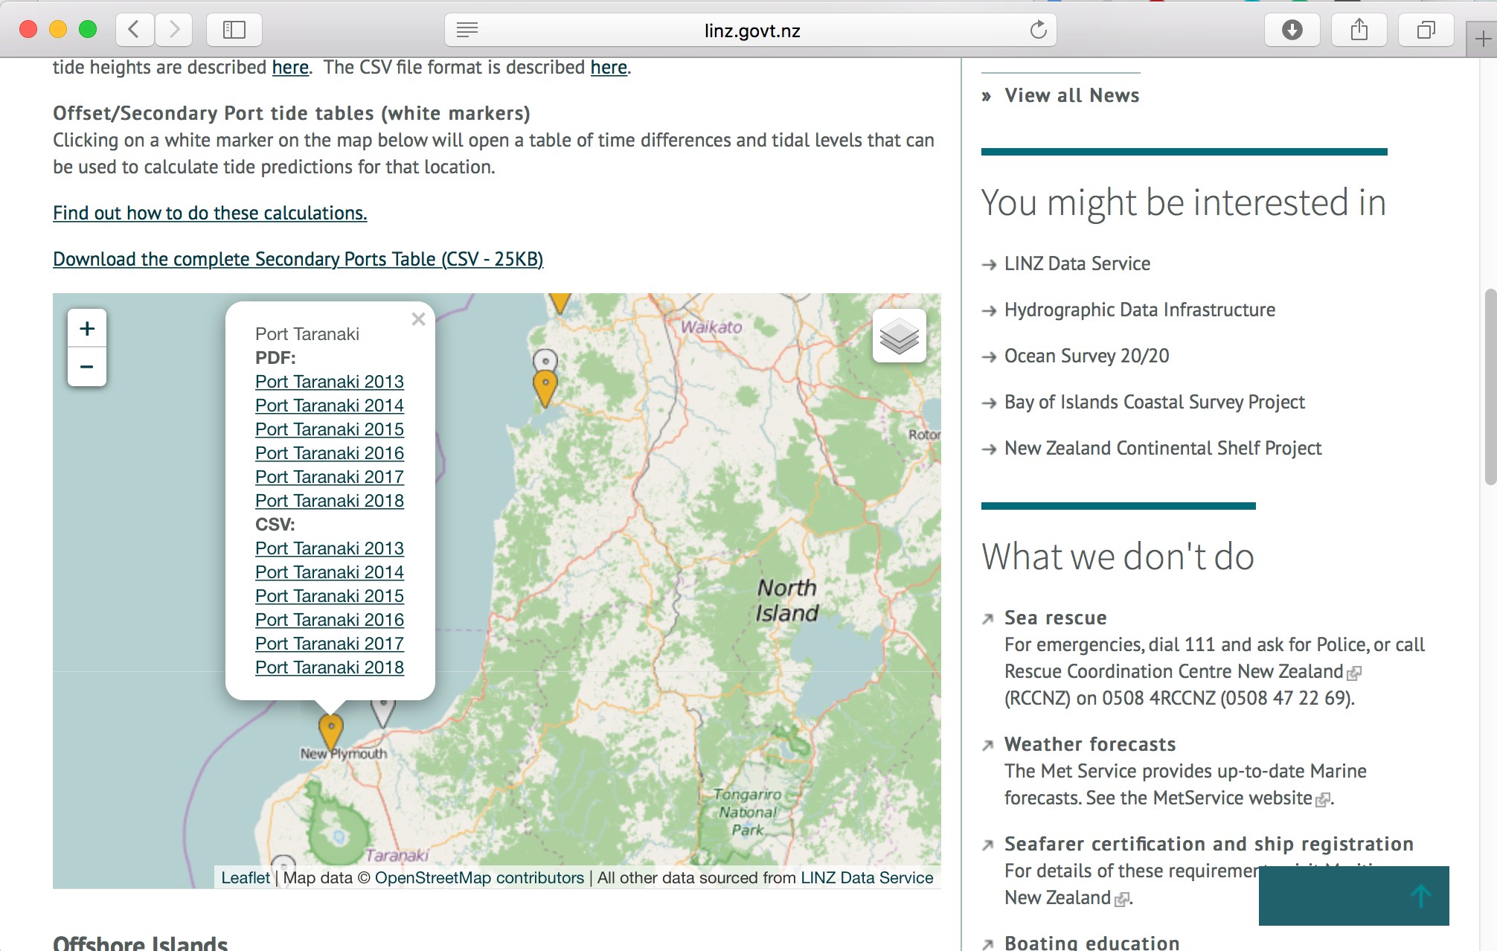This screenshot has height=951, width=1497.
Task: Open Port Taranaki 2018 CSV link
Action: (x=329, y=667)
